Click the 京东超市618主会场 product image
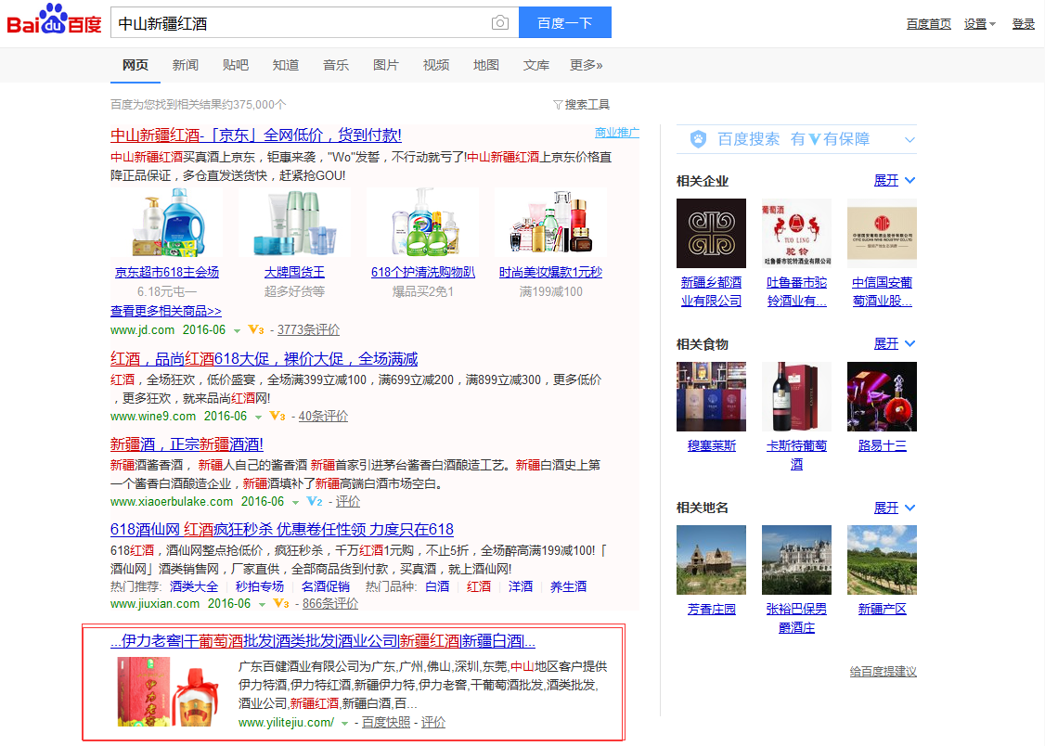Viewport: 1045px width, 746px height. pos(167,223)
